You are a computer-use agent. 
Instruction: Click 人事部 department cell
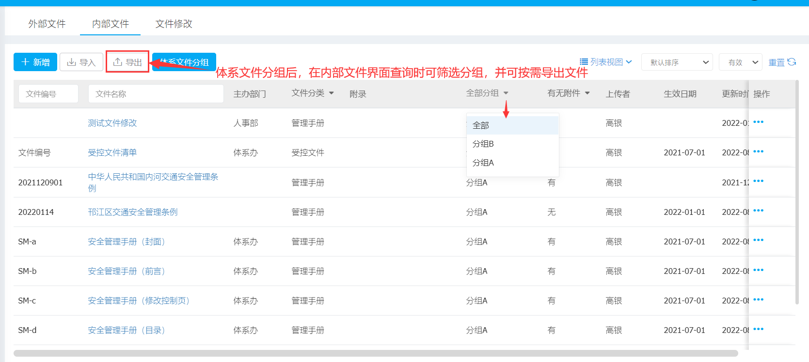[x=246, y=123]
